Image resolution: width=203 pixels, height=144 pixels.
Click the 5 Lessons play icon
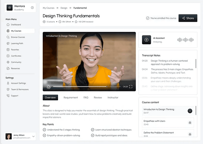[x=44, y=22]
